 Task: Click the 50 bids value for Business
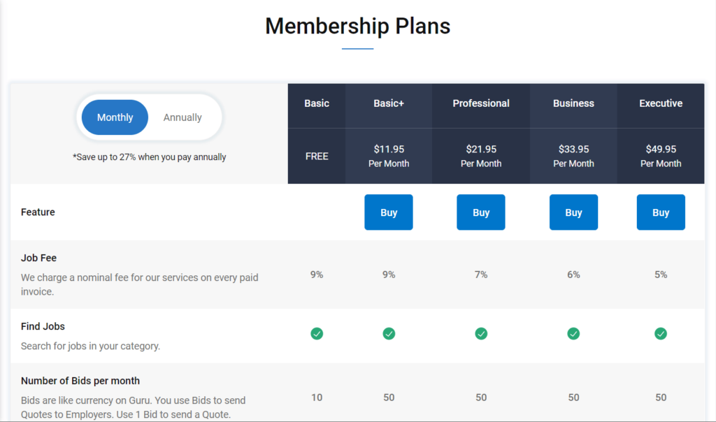point(573,398)
